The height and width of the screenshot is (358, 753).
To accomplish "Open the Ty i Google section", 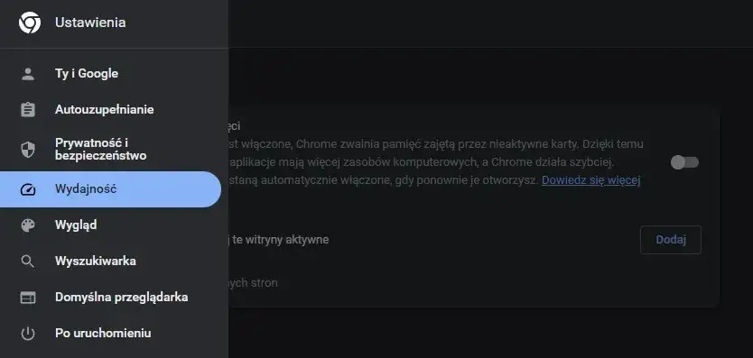I will pos(110,74).
